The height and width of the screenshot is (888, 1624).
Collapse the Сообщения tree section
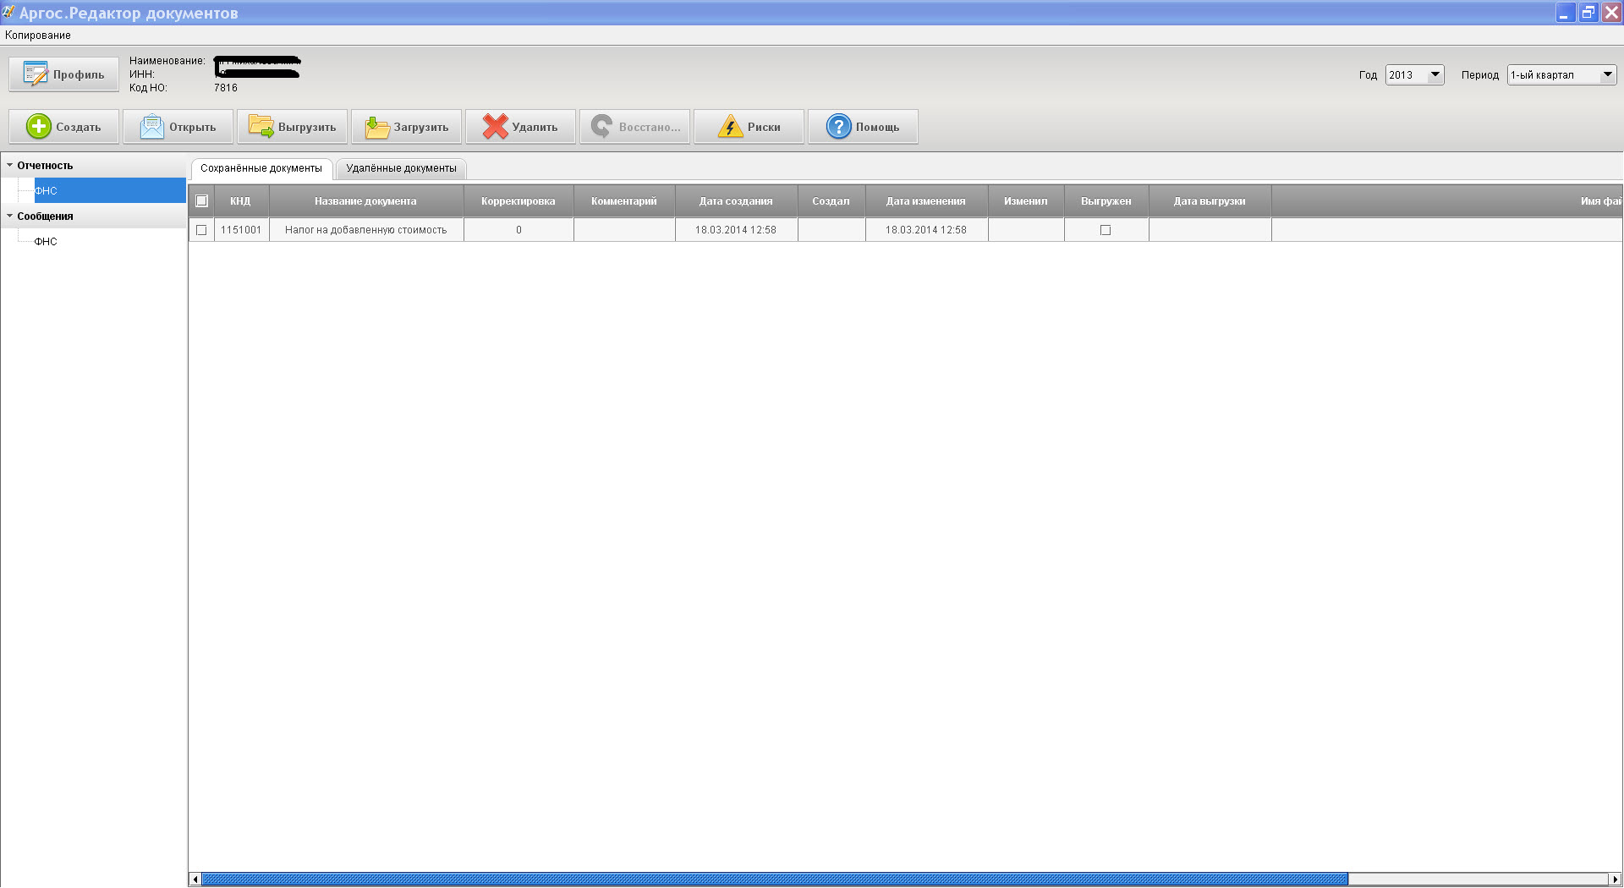9,217
